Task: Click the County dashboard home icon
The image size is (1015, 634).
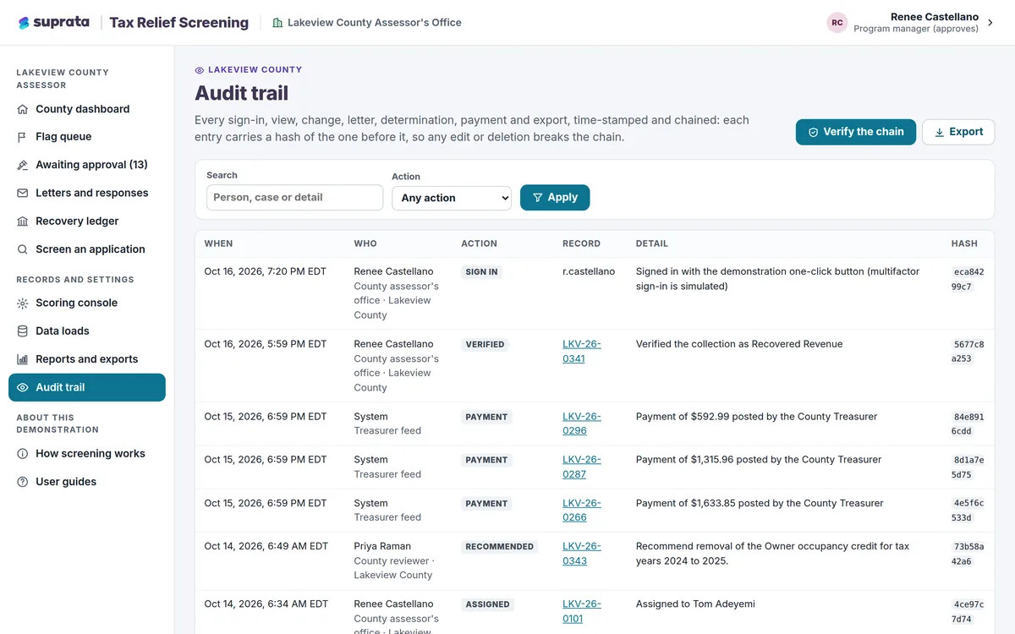Action: 23,109
